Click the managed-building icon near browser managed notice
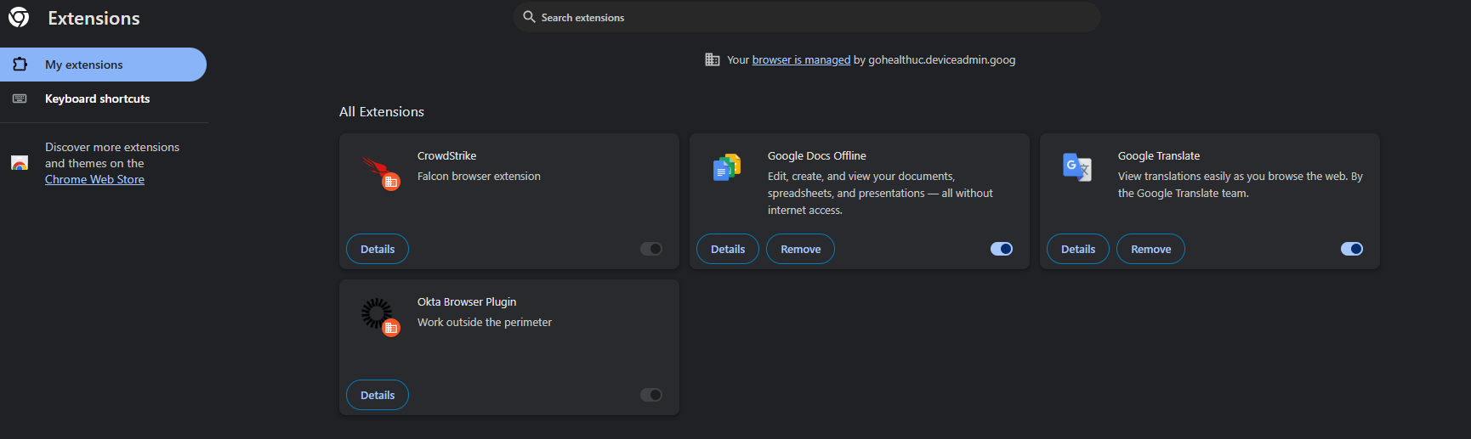 pos(713,59)
